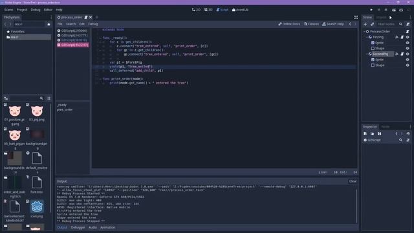Switch to the Import dock tab
This screenshot has width=414, height=233.
381,17
